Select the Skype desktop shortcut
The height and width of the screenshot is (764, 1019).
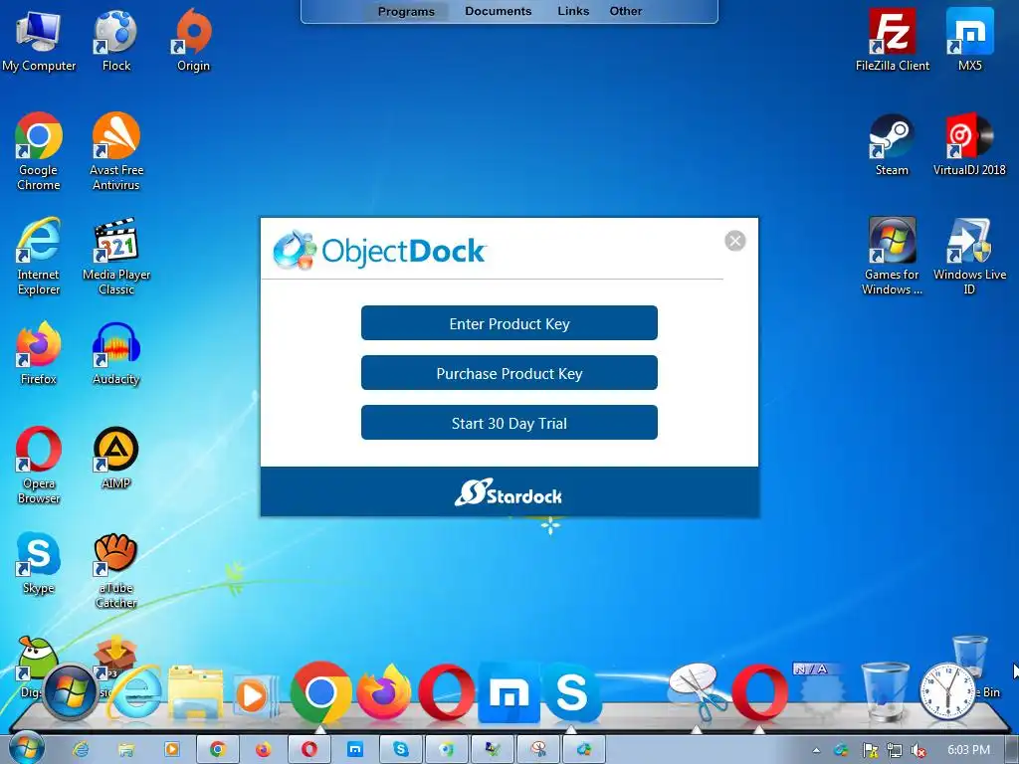(39, 563)
